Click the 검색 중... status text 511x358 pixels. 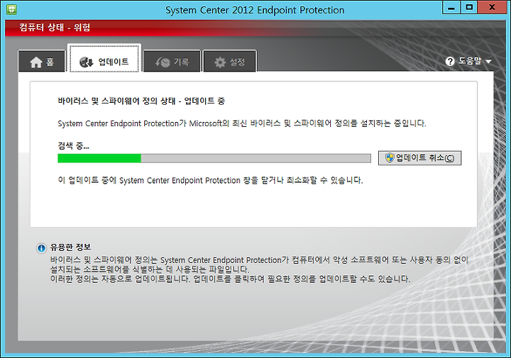[x=73, y=145]
